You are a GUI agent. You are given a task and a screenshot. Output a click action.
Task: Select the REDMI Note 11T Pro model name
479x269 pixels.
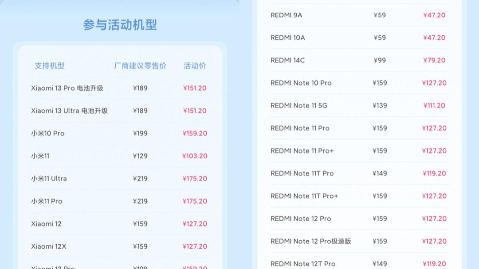[302, 173]
